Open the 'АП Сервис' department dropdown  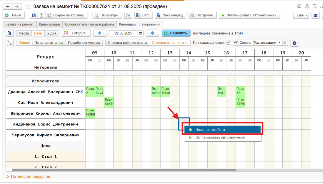(279, 42)
